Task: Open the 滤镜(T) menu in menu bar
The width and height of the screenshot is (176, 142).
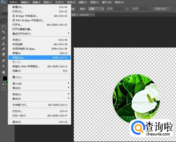Action: pyautogui.click(x=82, y=2)
